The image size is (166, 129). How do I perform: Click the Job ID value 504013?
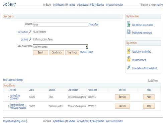(x=32, y=106)
